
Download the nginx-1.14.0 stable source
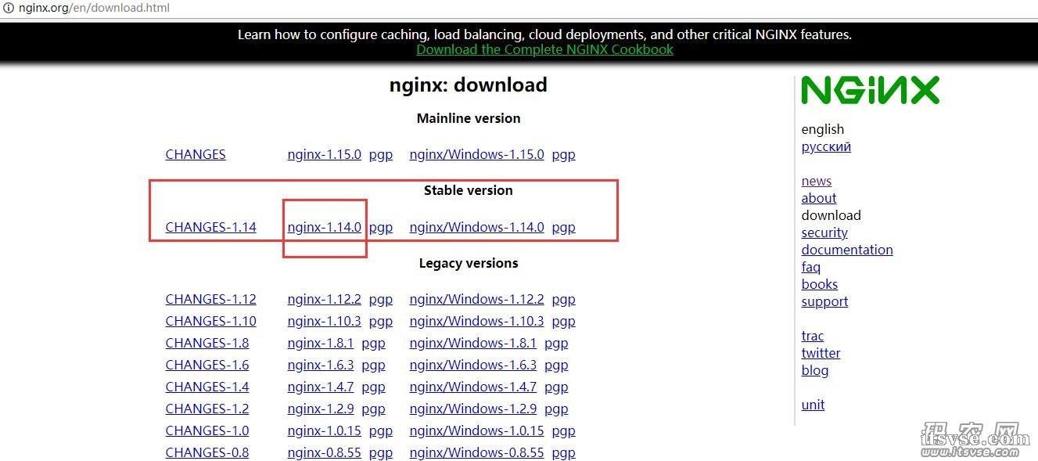point(324,227)
